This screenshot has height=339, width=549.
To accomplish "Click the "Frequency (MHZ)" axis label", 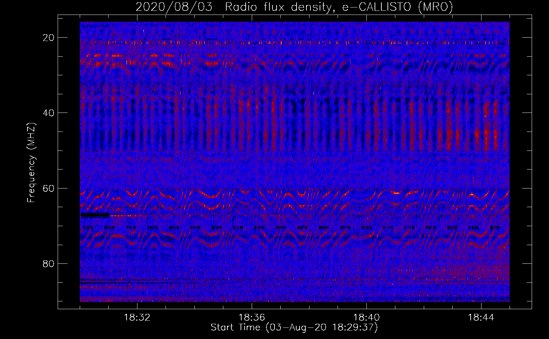I will pyautogui.click(x=31, y=163).
